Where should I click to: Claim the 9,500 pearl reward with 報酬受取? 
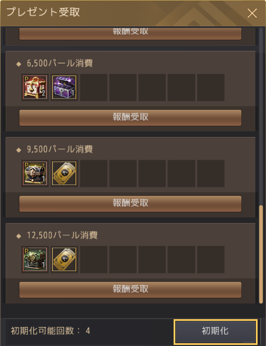[x=130, y=203]
